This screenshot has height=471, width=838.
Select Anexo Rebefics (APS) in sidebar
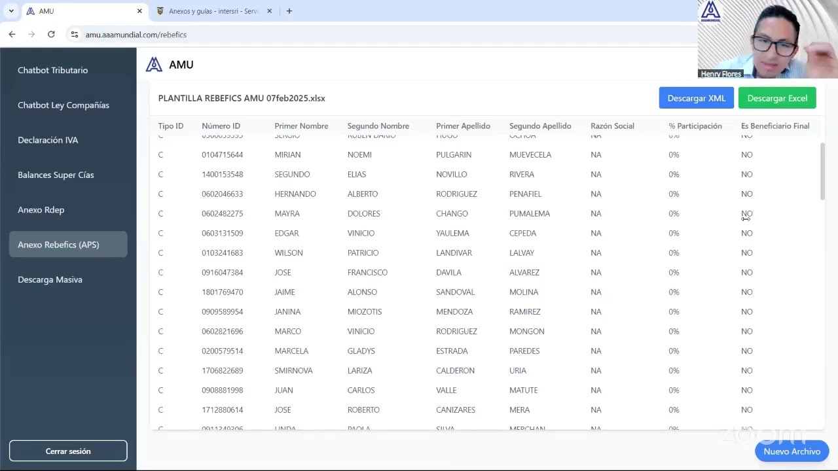(x=68, y=245)
